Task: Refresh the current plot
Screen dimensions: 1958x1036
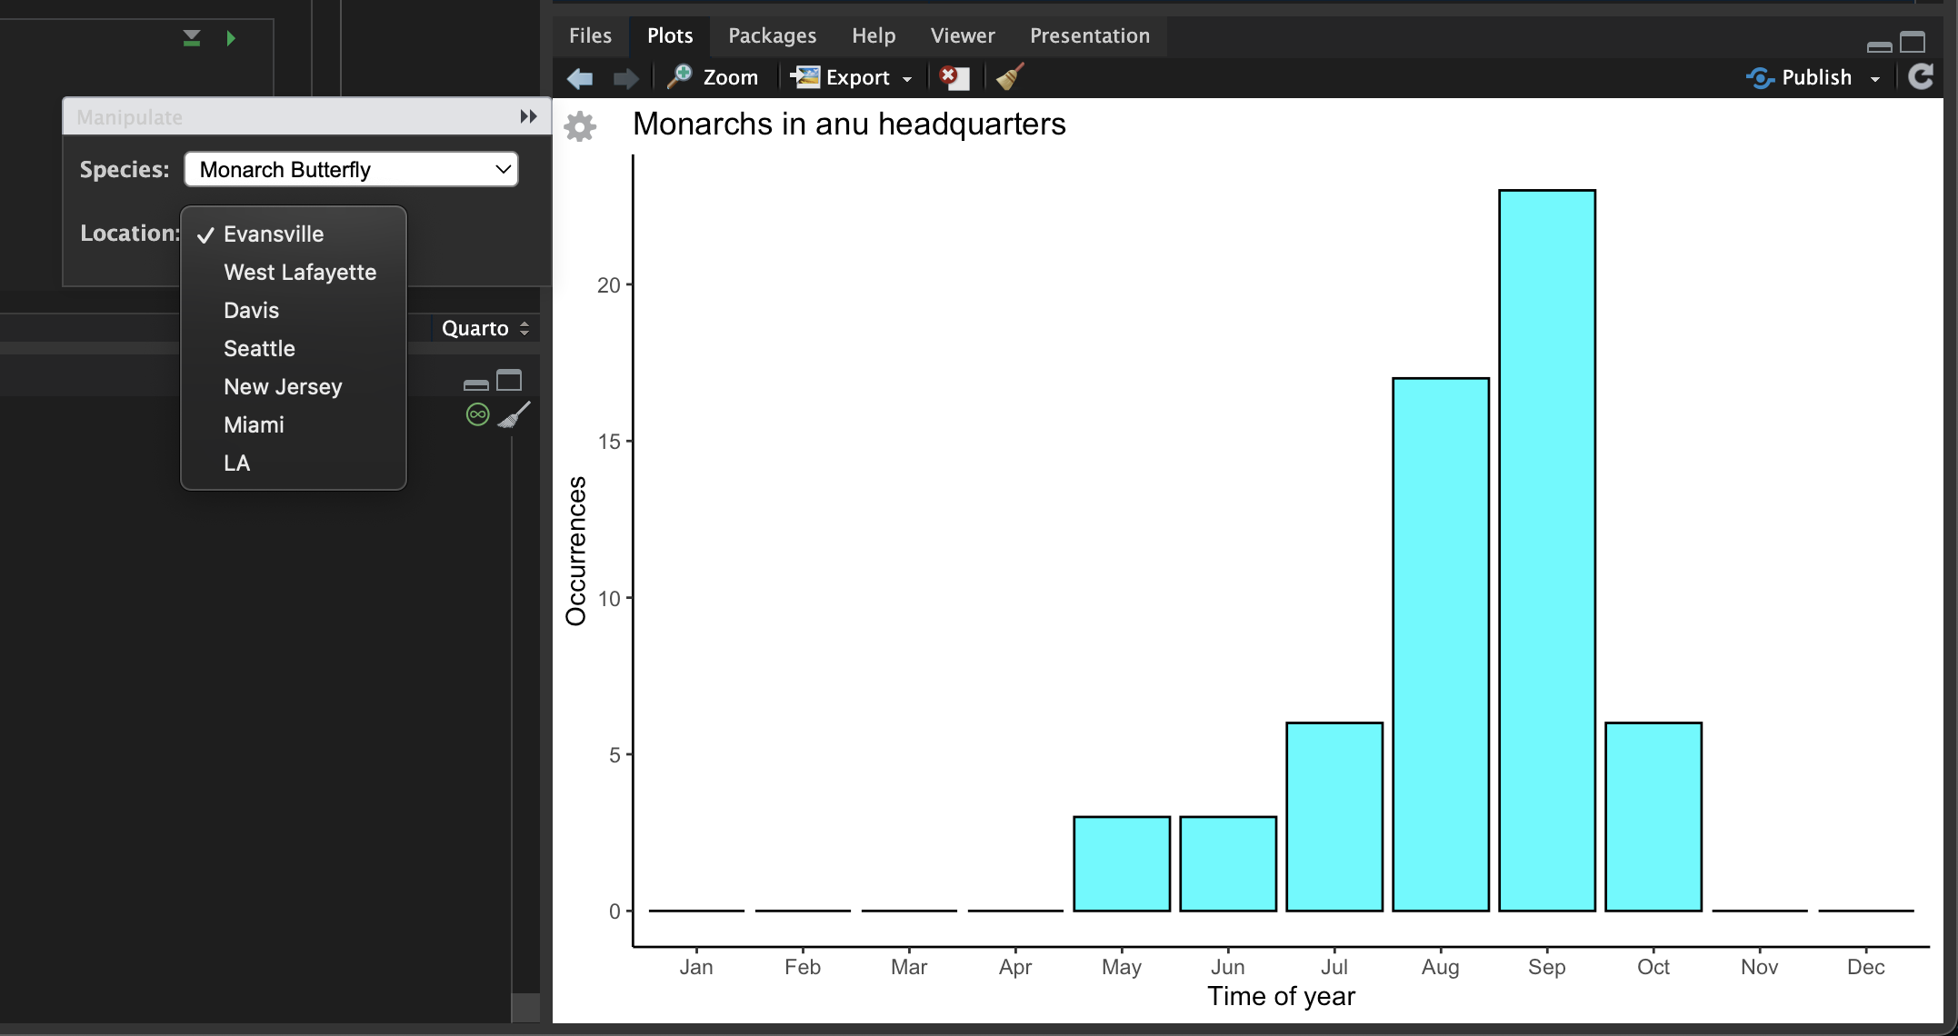Action: [1921, 77]
